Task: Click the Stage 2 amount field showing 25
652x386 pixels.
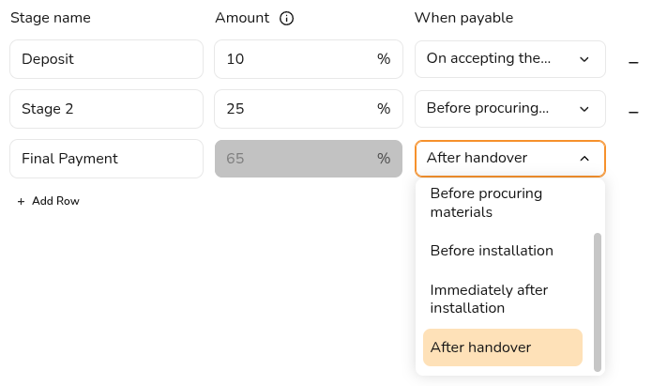Action: pos(293,109)
